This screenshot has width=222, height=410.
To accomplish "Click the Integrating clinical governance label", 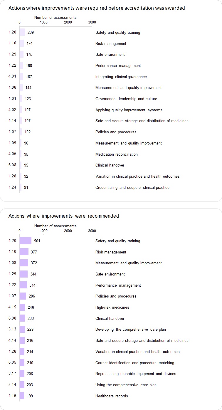I will pos(121,77).
